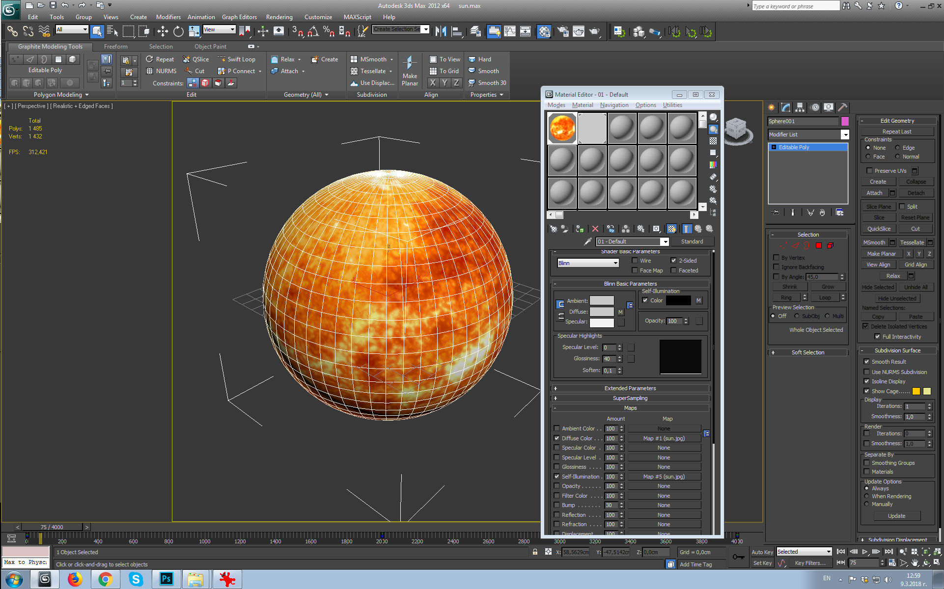Click Polygon sub-object selection red square
Image resolution: width=944 pixels, height=589 pixels.
click(819, 245)
